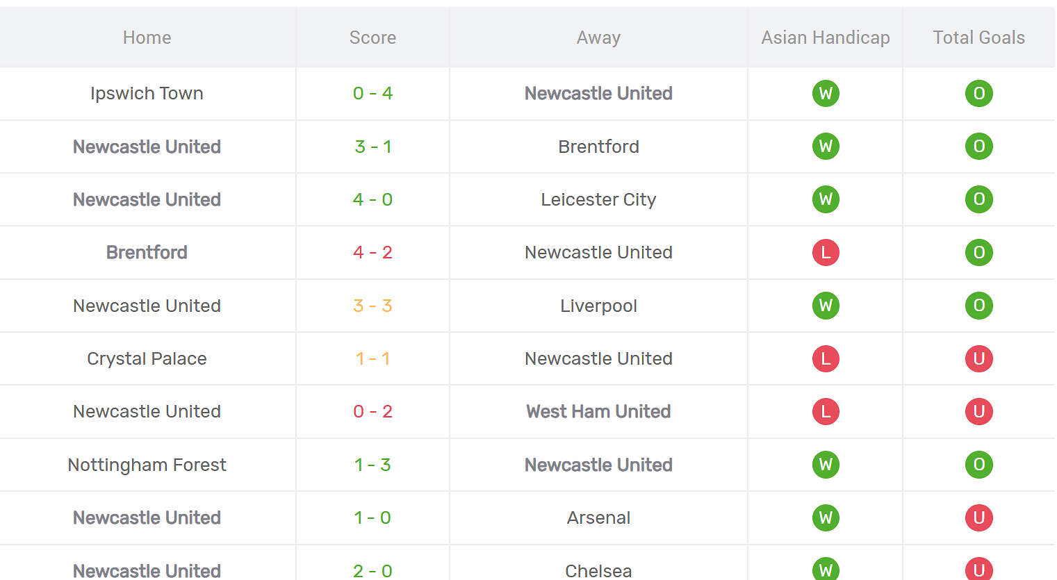Viewport: 1057px width, 580px height.
Task: Select the Nottingham Forest home team
Action: pyautogui.click(x=147, y=465)
